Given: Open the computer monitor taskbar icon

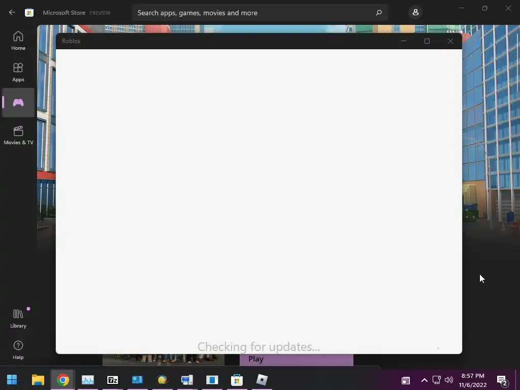Looking at the screenshot, I should click(x=187, y=380).
